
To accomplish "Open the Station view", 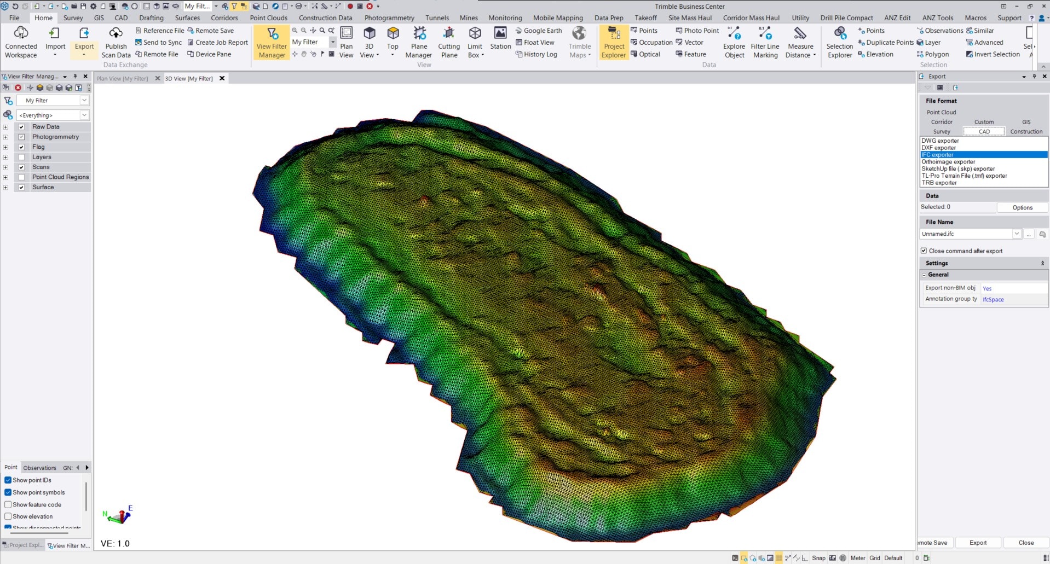I will pyautogui.click(x=500, y=38).
